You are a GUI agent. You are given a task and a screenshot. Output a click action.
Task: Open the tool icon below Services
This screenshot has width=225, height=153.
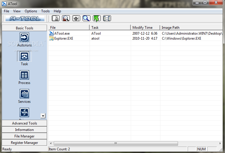(24, 112)
